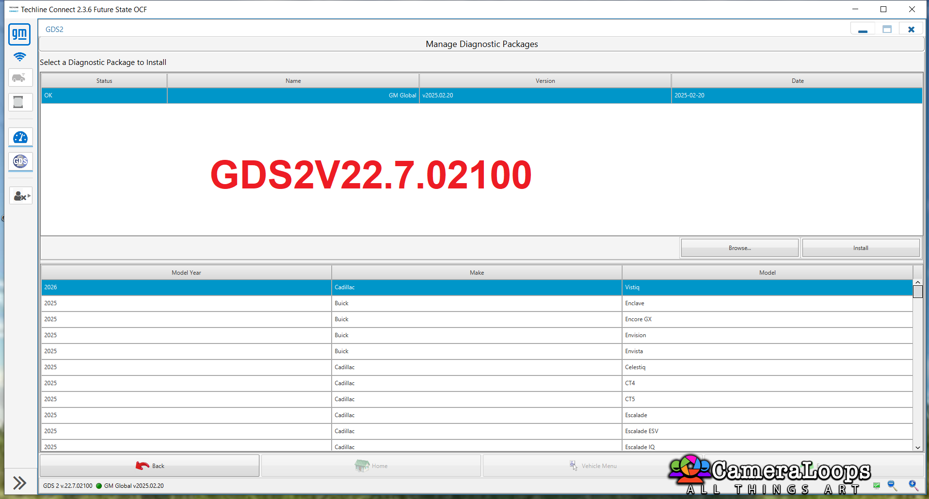
Task: Open the screen capture sidebar icon
Action: [20, 102]
